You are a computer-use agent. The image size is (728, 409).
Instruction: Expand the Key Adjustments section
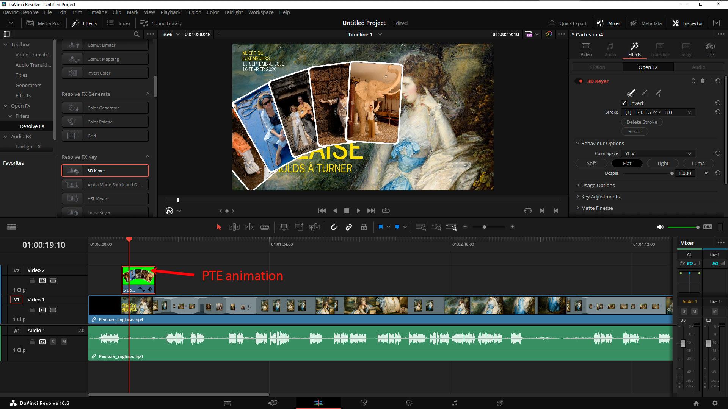pyautogui.click(x=600, y=197)
